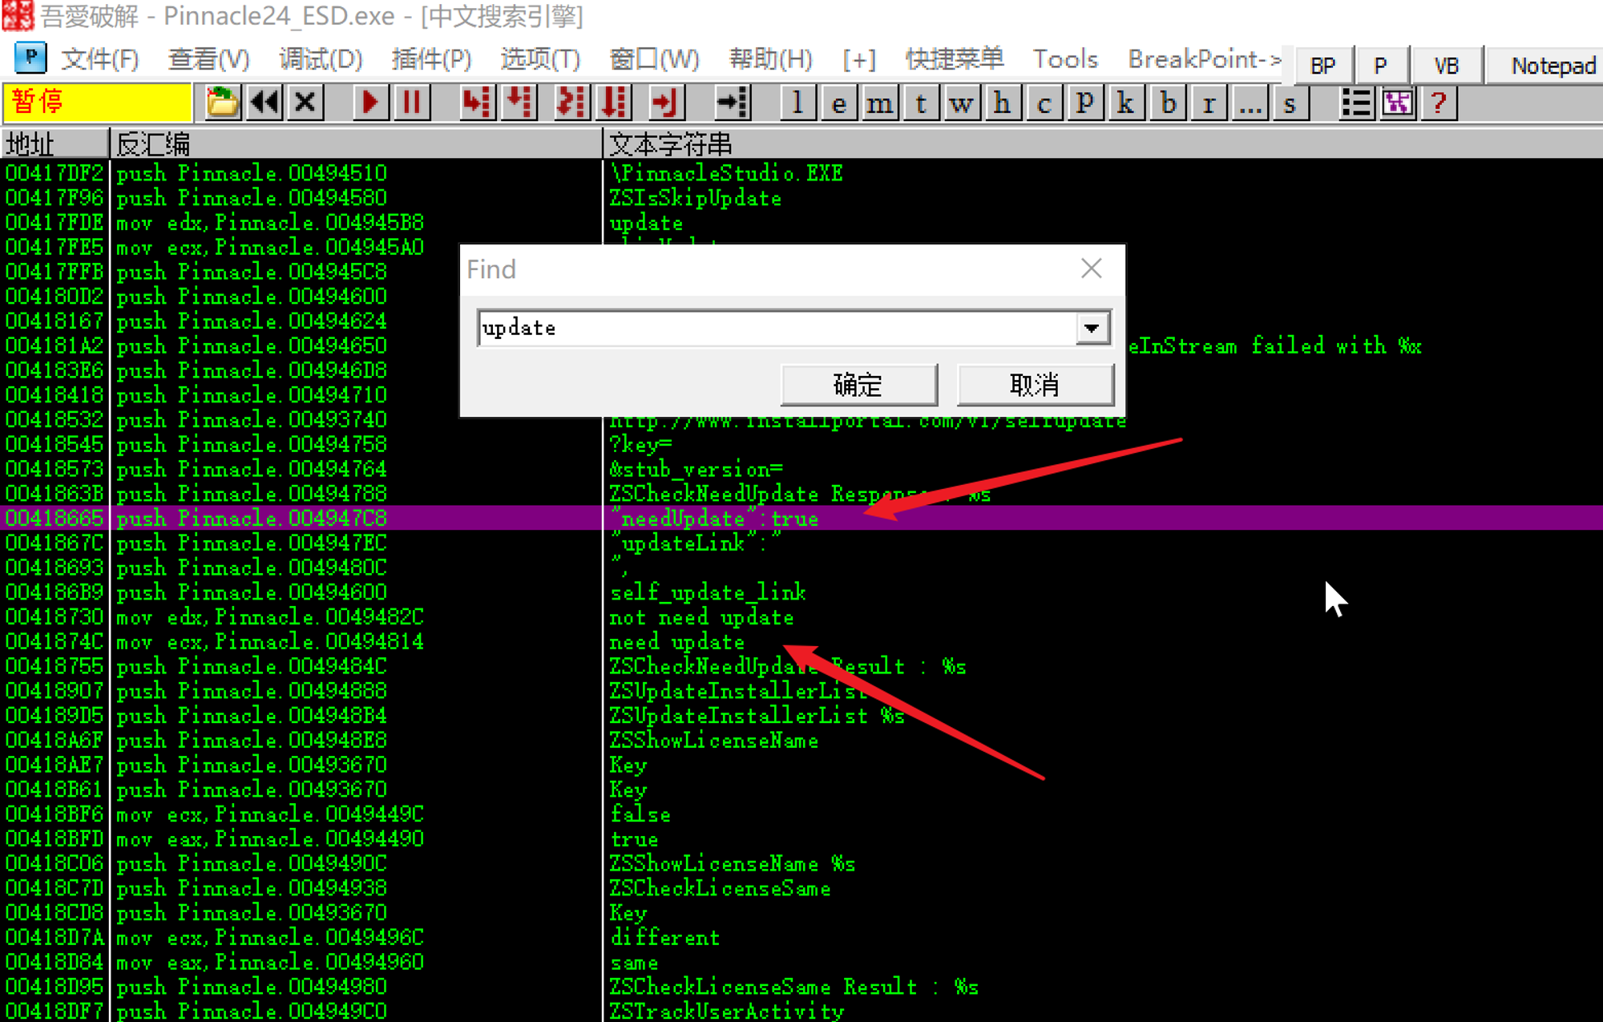This screenshot has width=1603, height=1022.
Task: Select the highlighted row 00418665
Action: click(801, 519)
